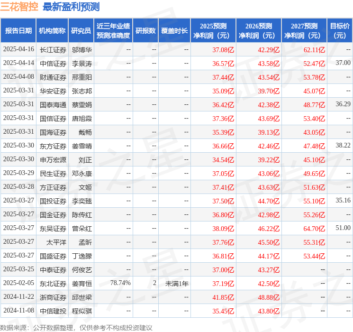Click the 机构简称 column header
The height and width of the screenshot is (332, 353).
point(52,31)
